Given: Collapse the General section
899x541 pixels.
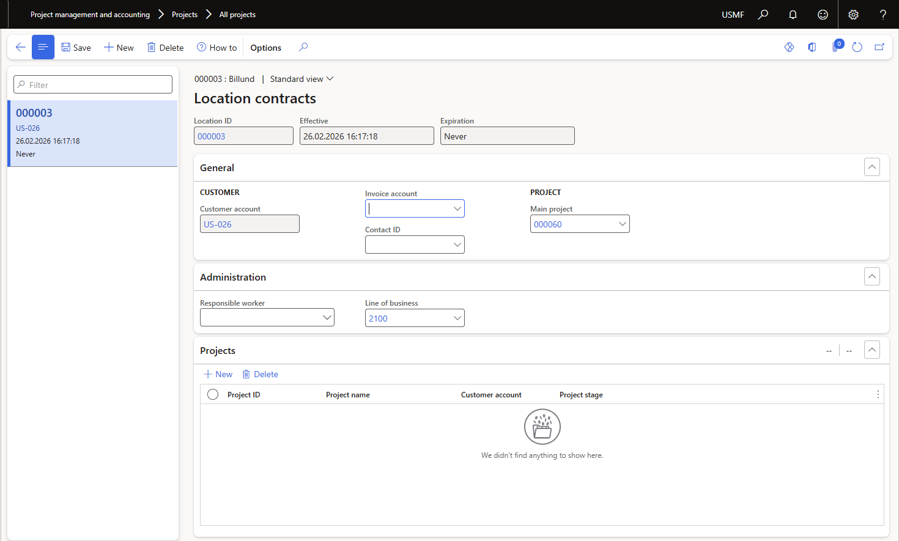Looking at the screenshot, I should point(871,167).
